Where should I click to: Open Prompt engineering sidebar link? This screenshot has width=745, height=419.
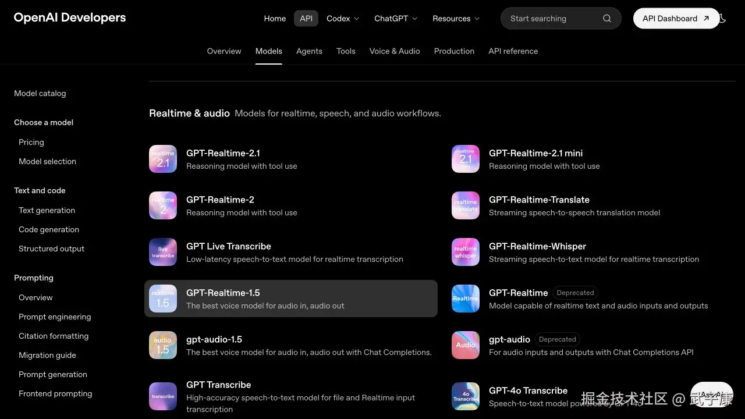coord(55,317)
